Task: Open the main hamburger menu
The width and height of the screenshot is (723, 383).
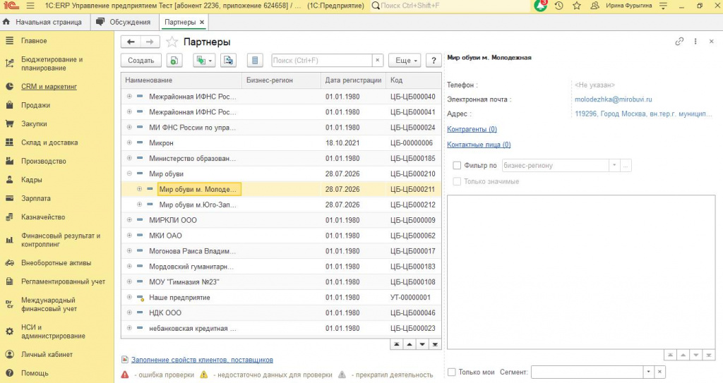Action: (30, 6)
